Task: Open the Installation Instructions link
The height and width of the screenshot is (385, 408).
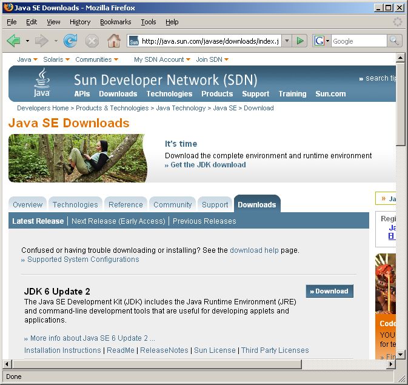Action: pos(62,350)
